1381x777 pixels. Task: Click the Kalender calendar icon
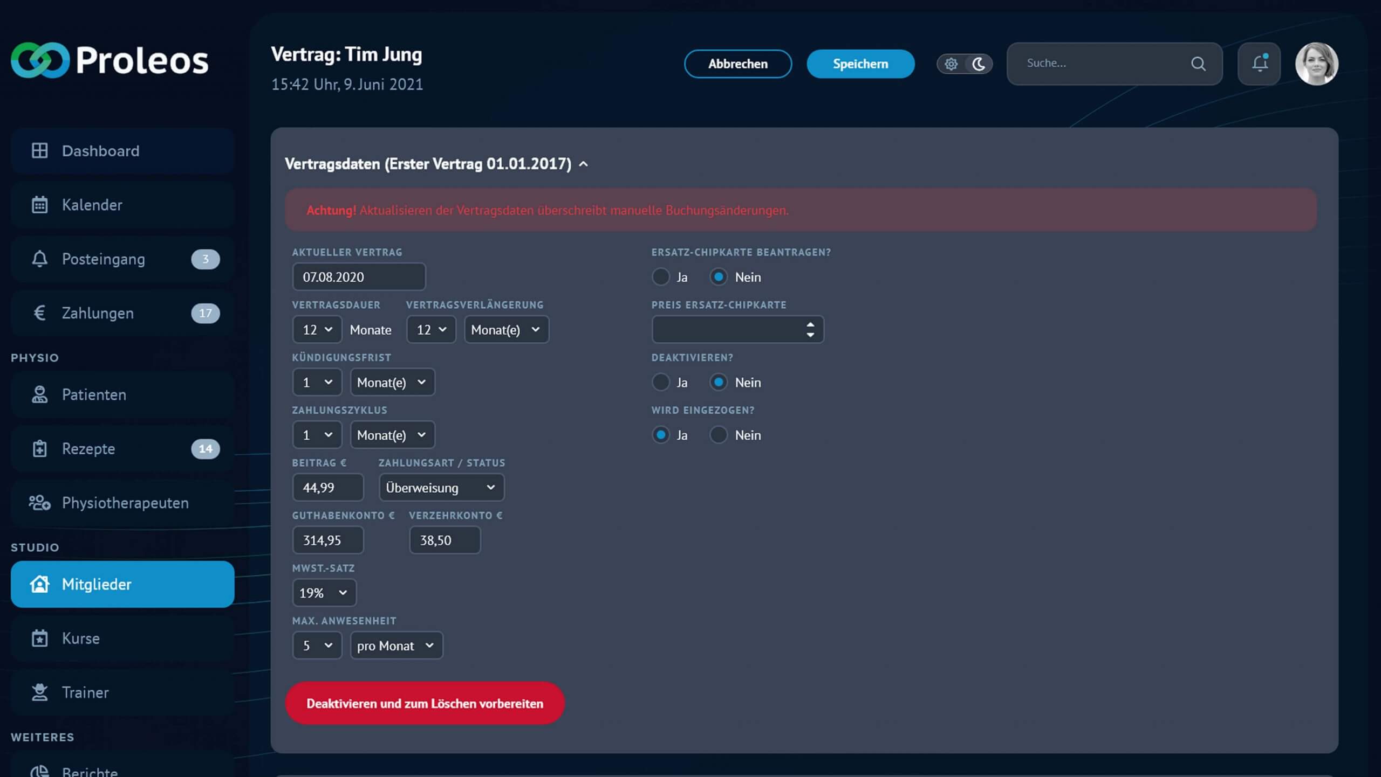point(39,205)
